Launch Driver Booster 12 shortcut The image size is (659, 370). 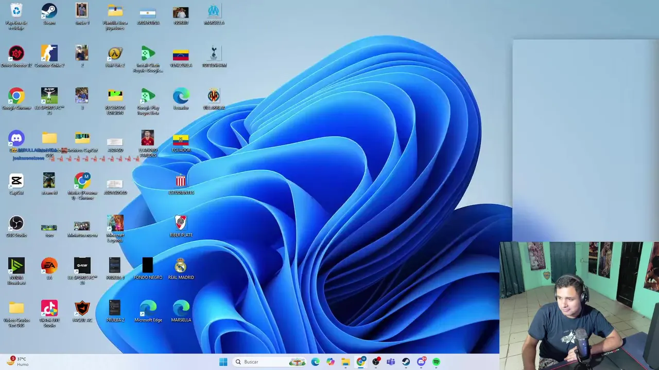click(16, 57)
